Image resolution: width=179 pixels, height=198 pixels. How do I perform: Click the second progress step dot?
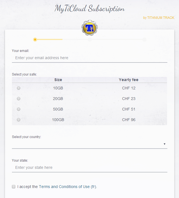[x=90, y=39]
